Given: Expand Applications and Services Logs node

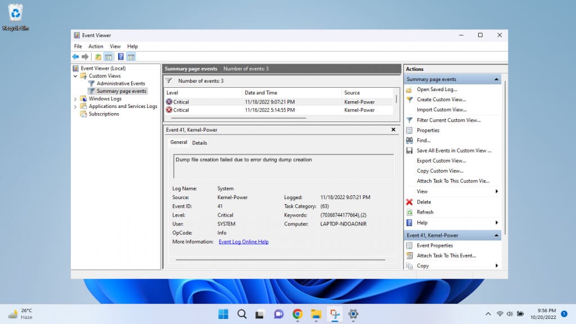Looking at the screenshot, I should click(75, 106).
